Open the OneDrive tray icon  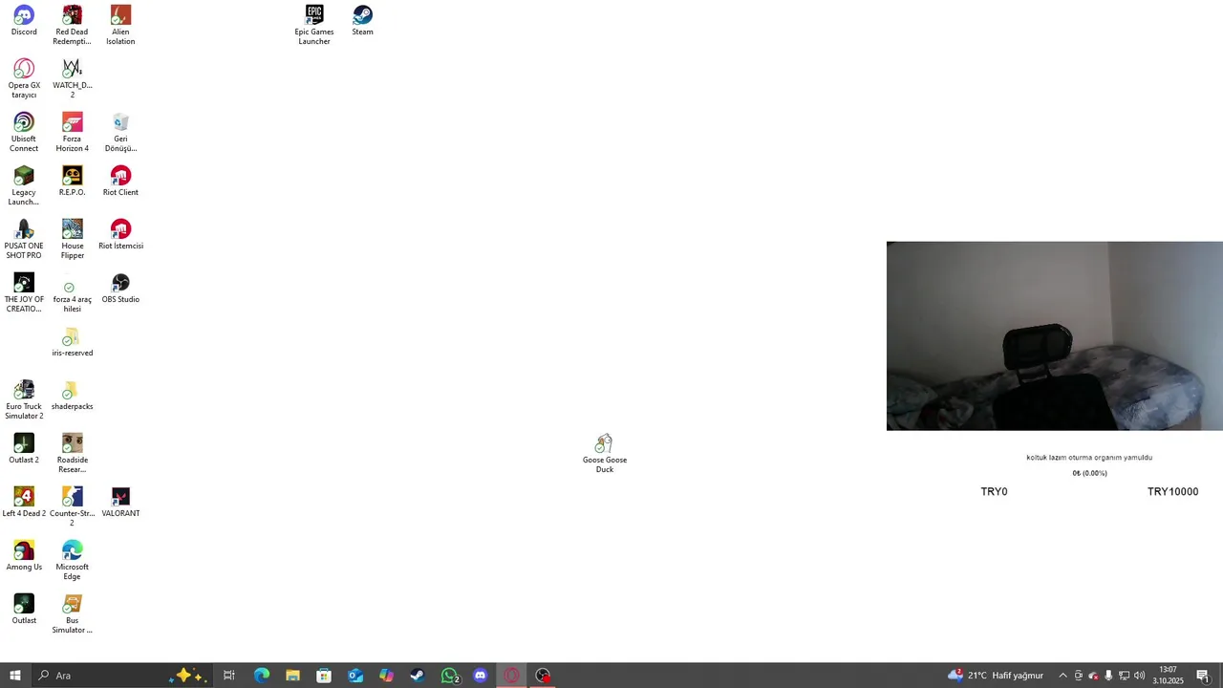pyautogui.click(x=1094, y=676)
